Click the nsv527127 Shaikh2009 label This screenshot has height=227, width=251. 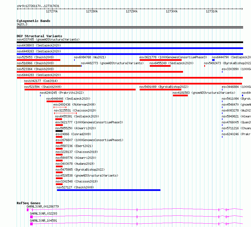[75, 187]
